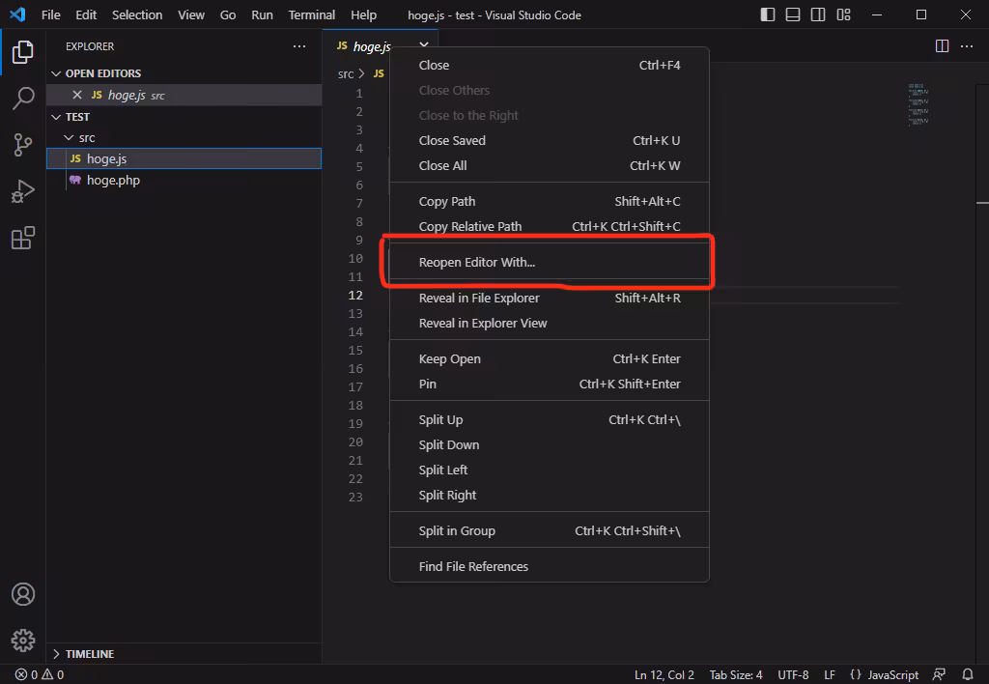989x684 pixels.
Task: Choose Split Right menu entry
Action: click(x=550, y=496)
